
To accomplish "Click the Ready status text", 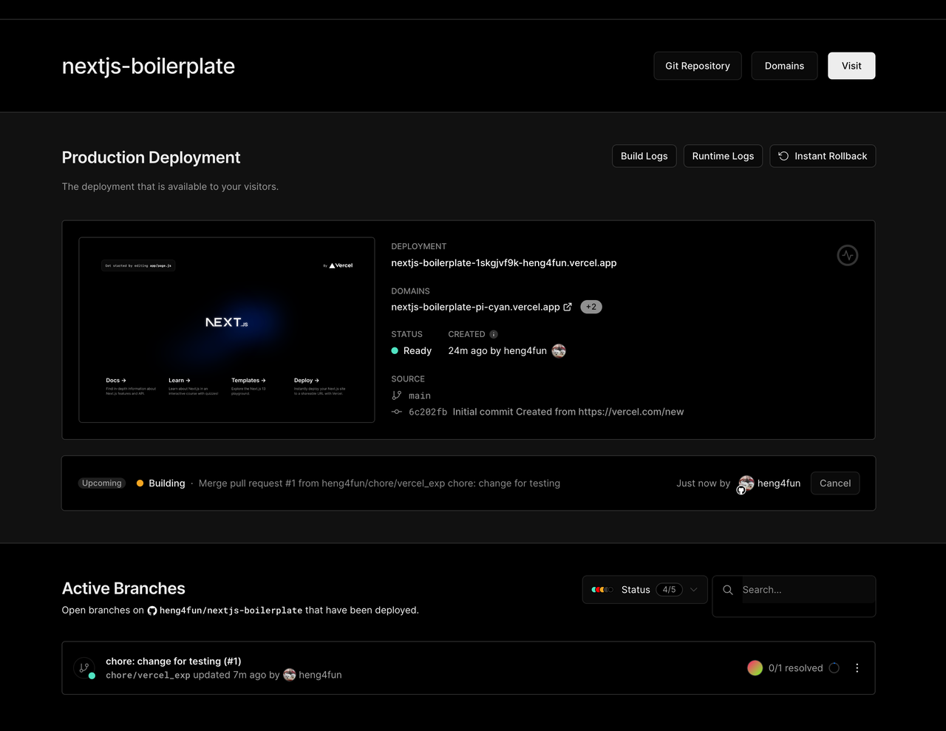I will 418,351.
